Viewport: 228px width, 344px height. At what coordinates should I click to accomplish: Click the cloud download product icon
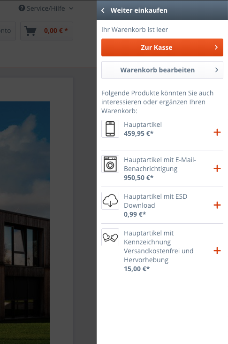pyautogui.click(x=110, y=201)
